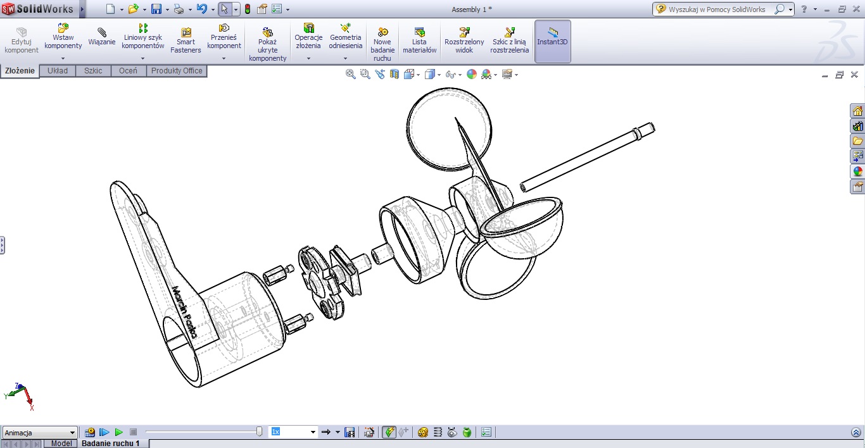This screenshot has width=865, height=448.
Task: Toggle the Section View display
Action: click(x=395, y=74)
